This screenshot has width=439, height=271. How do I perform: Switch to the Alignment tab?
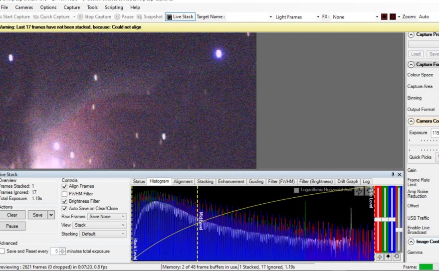pyautogui.click(x=183, y=181)
